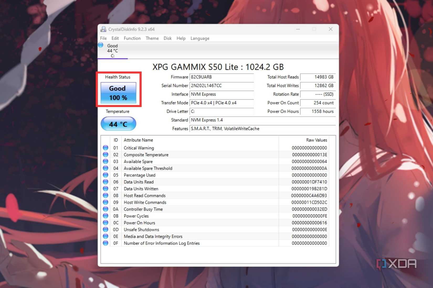This screenshot has height=288, width=433.
Task: Click the Host Read Commands attribute name
Action: [145, 196]
